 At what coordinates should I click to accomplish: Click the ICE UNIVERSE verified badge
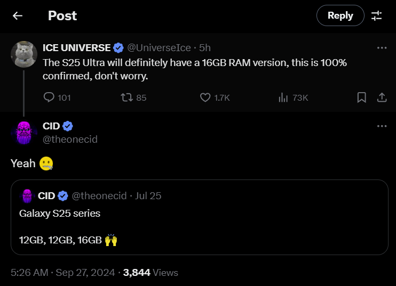pyautogui.click(x=118, y=48)
